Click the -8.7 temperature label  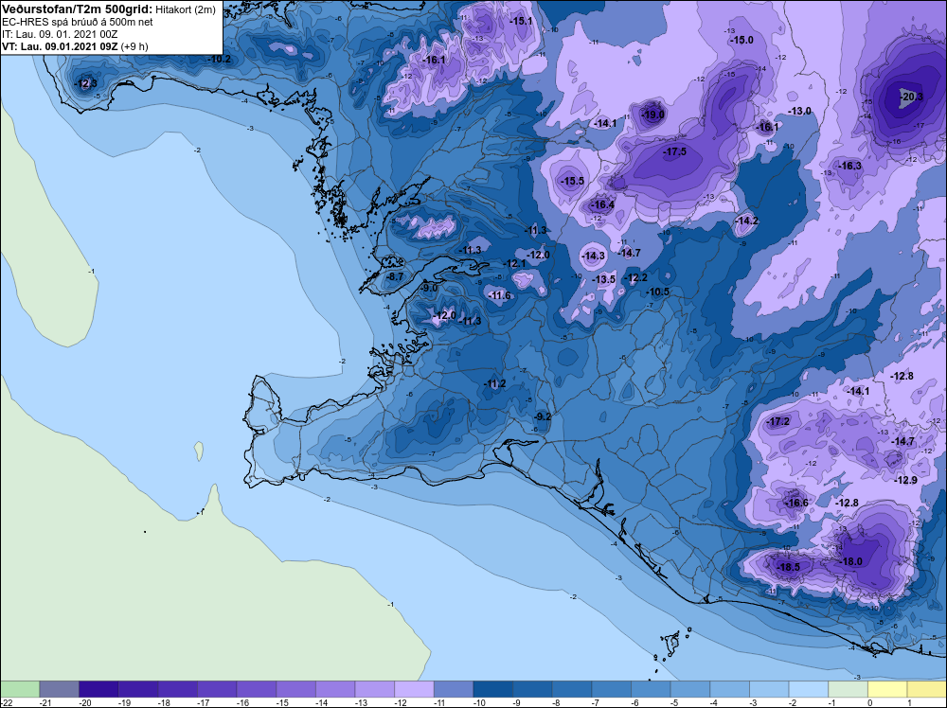coord(395,276)
